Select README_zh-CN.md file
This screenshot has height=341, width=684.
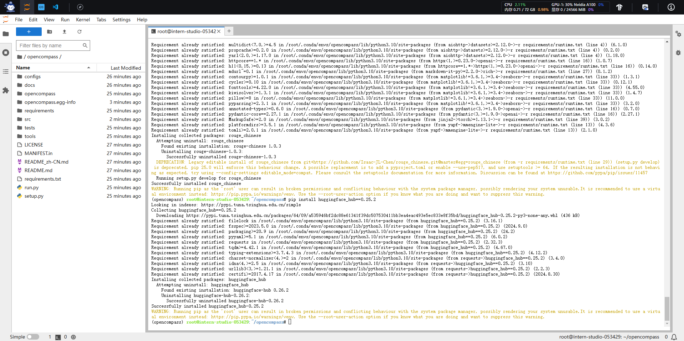(79, 162)
